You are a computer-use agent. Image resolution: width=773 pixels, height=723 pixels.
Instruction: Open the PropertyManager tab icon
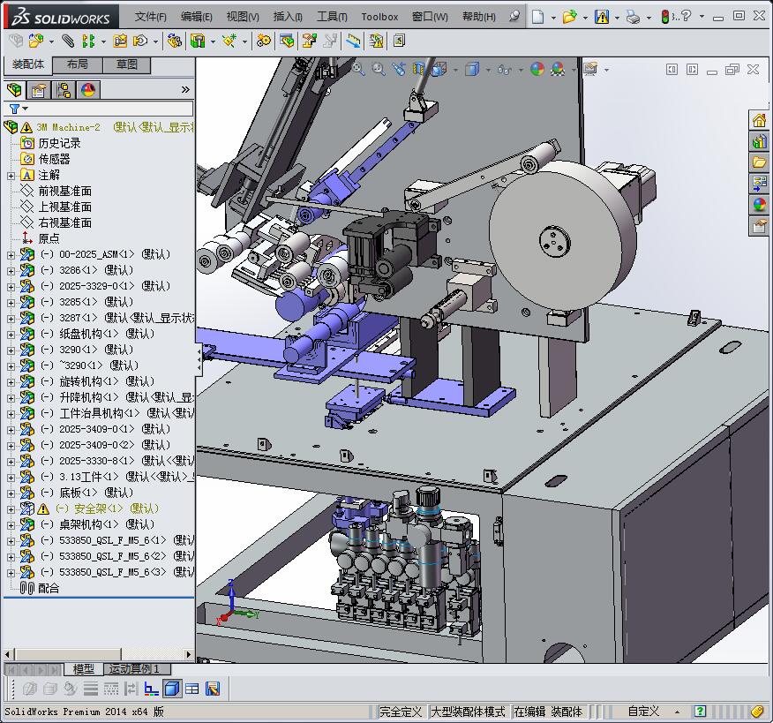(x=39, y=90)
